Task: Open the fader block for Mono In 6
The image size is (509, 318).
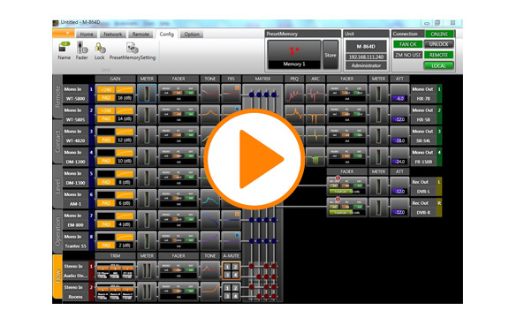Action: (x=179, y=199)
